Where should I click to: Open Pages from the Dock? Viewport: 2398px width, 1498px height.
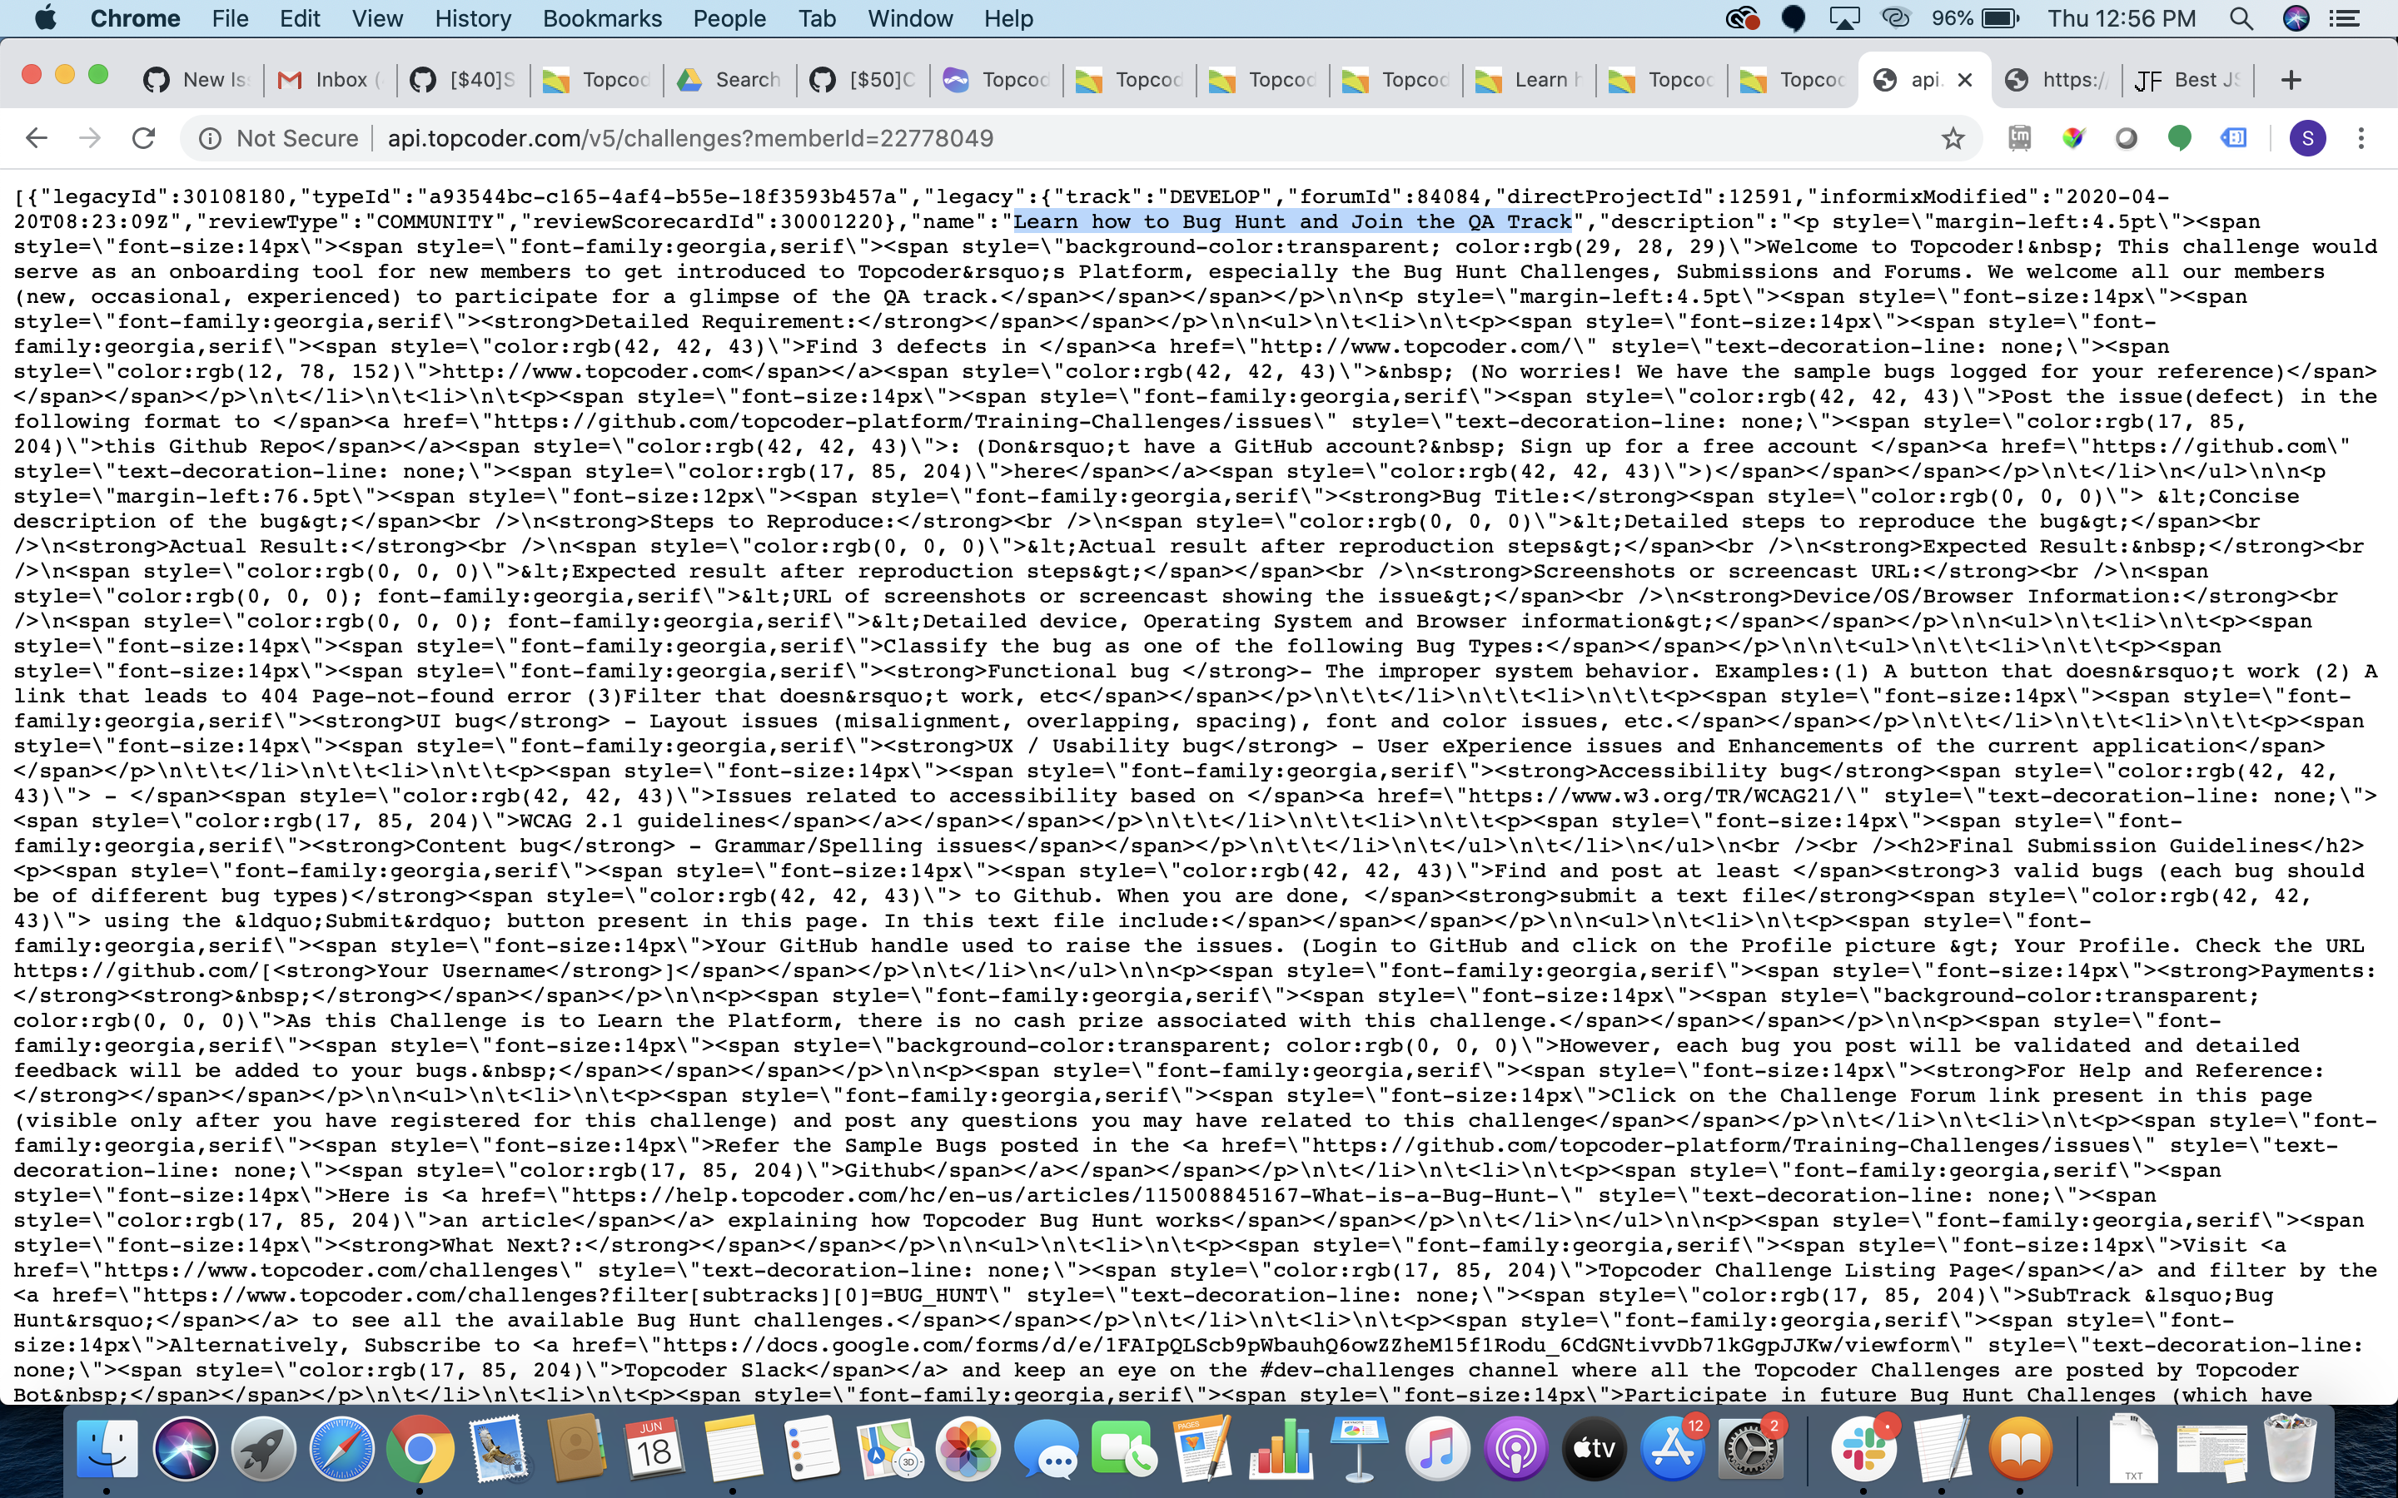(x=1202, y=1448)
